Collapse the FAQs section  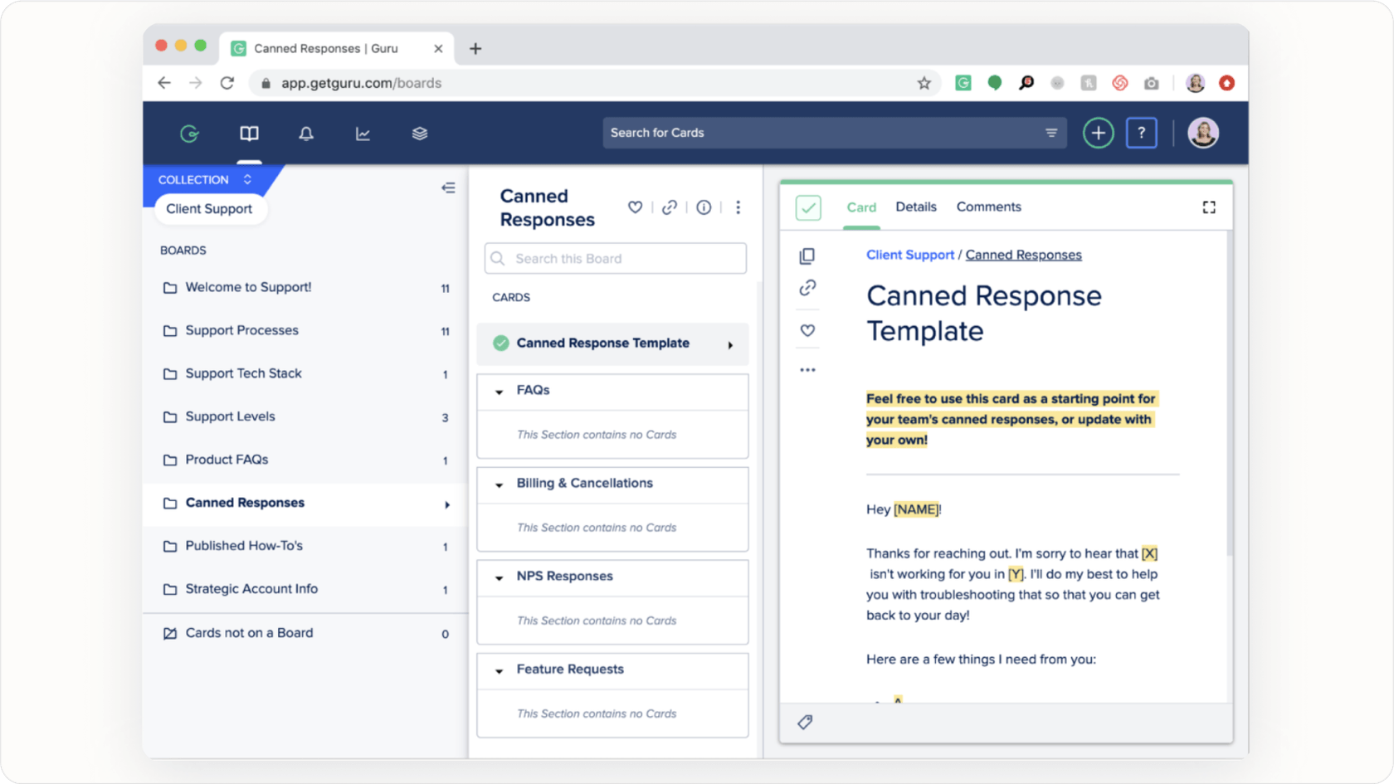click(x=499, y=392)
